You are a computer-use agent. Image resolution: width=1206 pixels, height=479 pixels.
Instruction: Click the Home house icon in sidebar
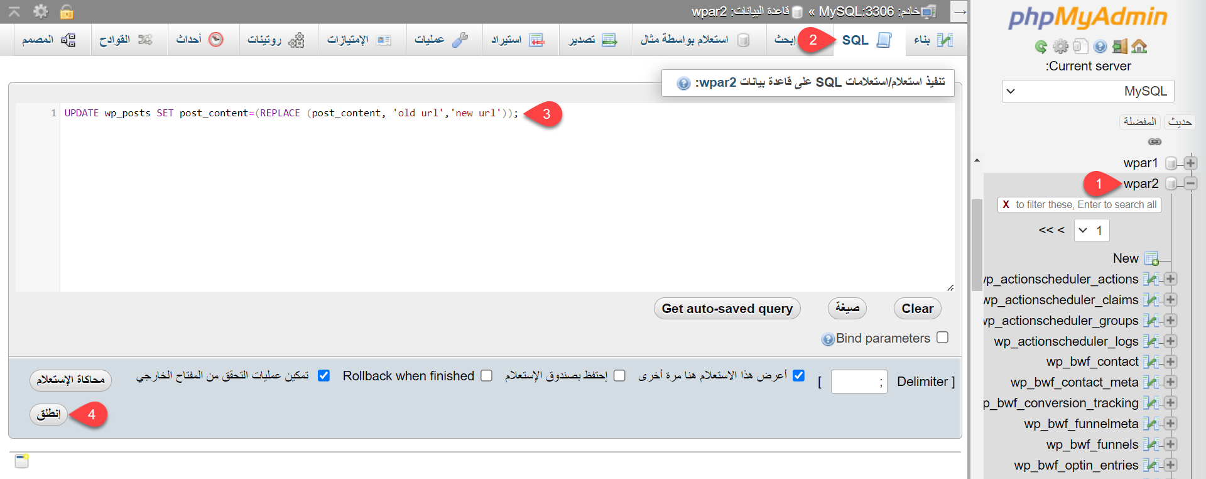[1139, 47]
